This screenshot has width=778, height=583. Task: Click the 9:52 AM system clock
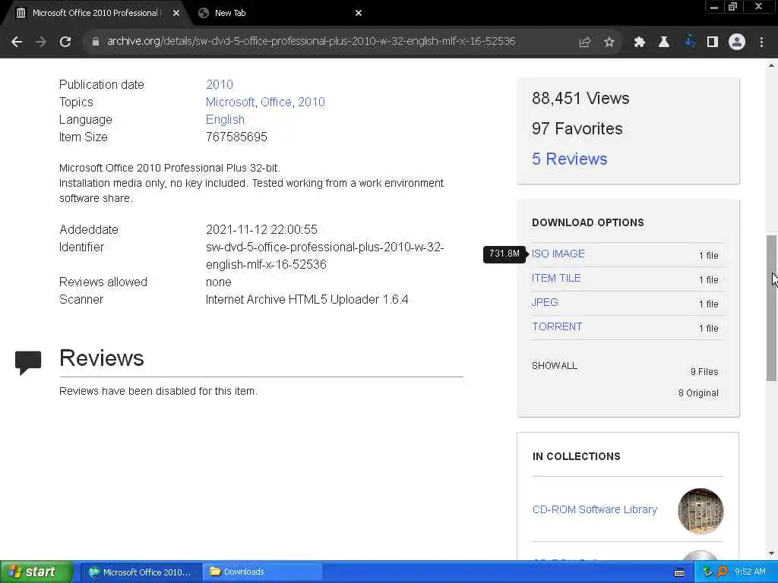point(750,572)
